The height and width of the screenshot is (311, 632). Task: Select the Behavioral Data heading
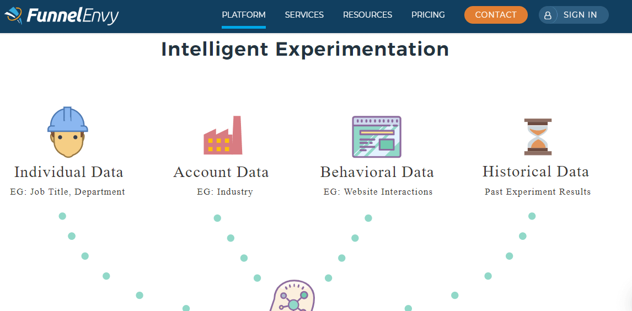[377, 172]
